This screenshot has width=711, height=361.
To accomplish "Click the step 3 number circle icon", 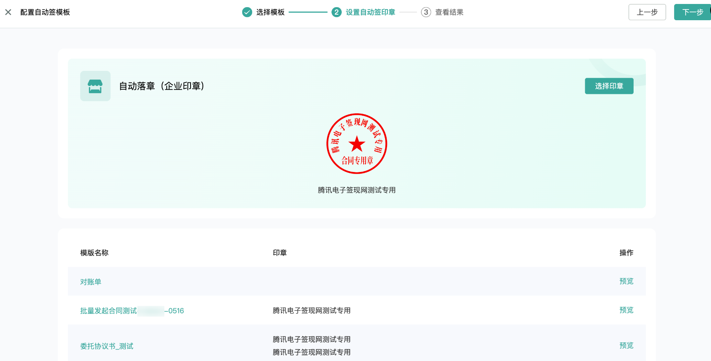I will (426, 12).
